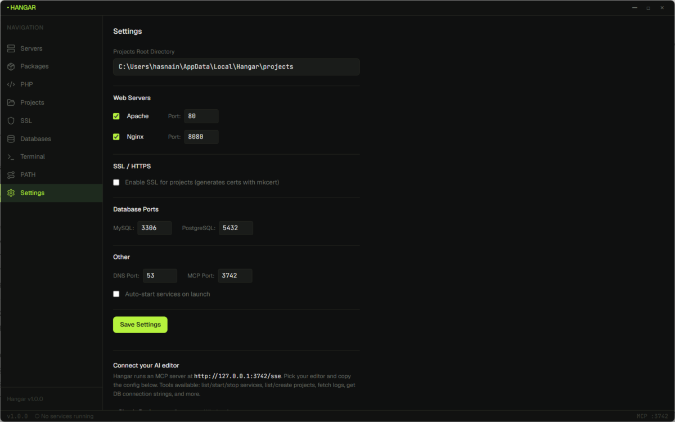Viewport: 675px width, 422px height.
Task: Maximize the Hangar window
Action: tap(648, 8)
